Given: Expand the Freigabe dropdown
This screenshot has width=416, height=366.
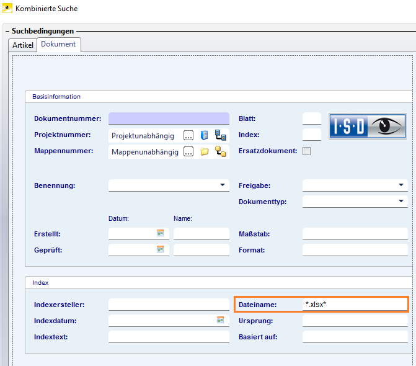Looking at the screenshot, I should point(401,185).
